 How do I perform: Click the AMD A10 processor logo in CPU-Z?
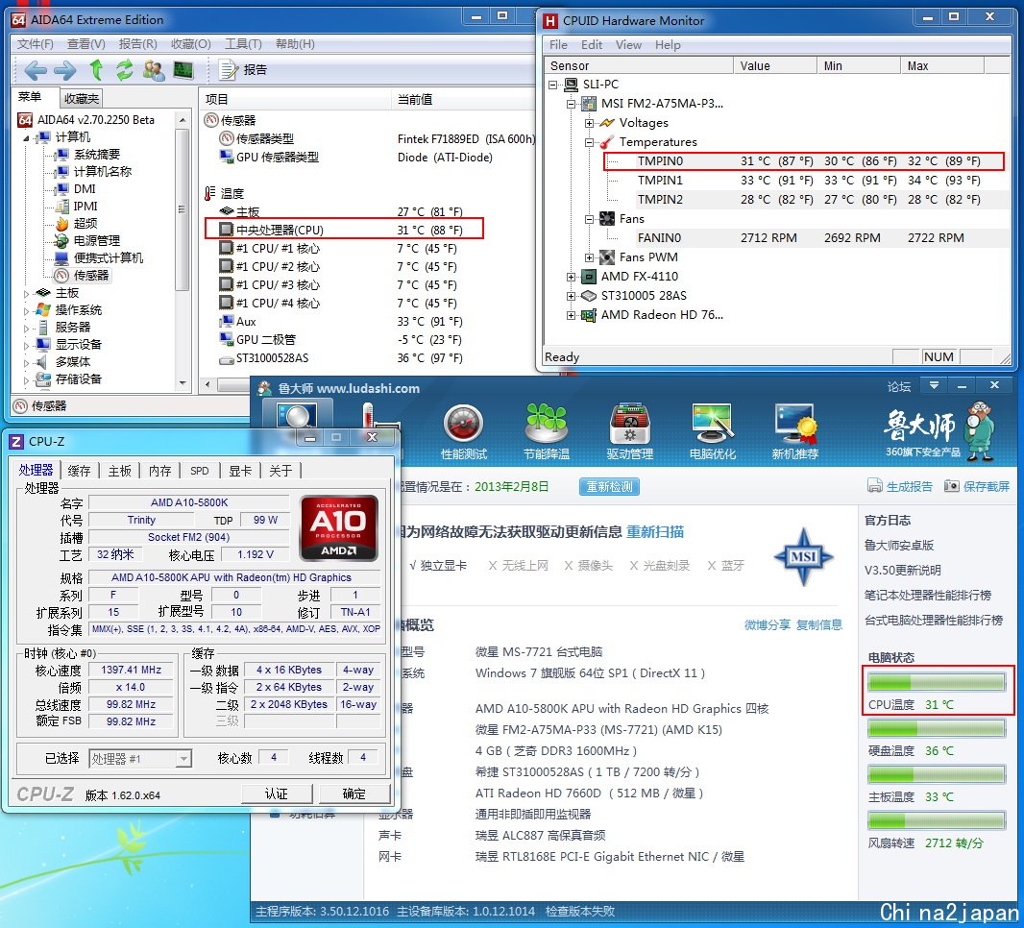tap(338, 528)
